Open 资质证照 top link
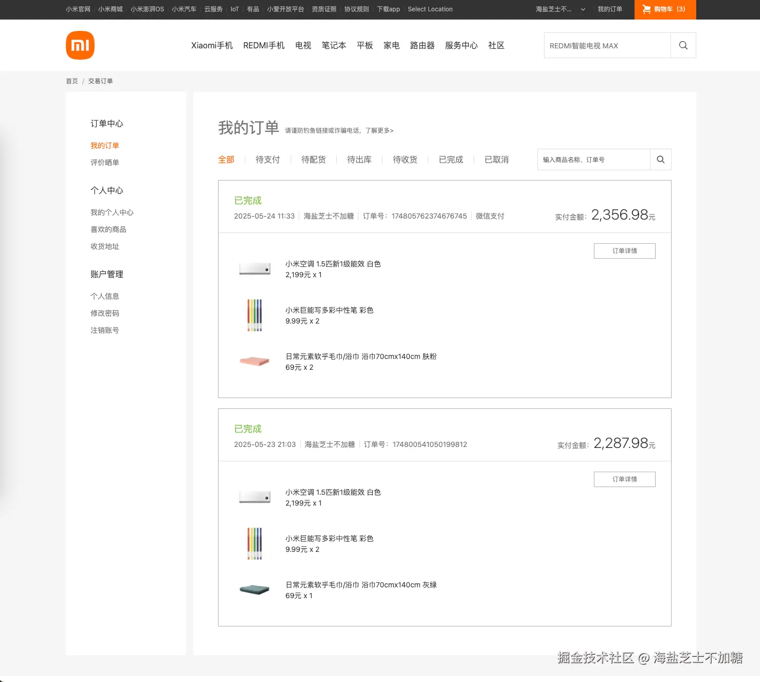 coord(324,9)
